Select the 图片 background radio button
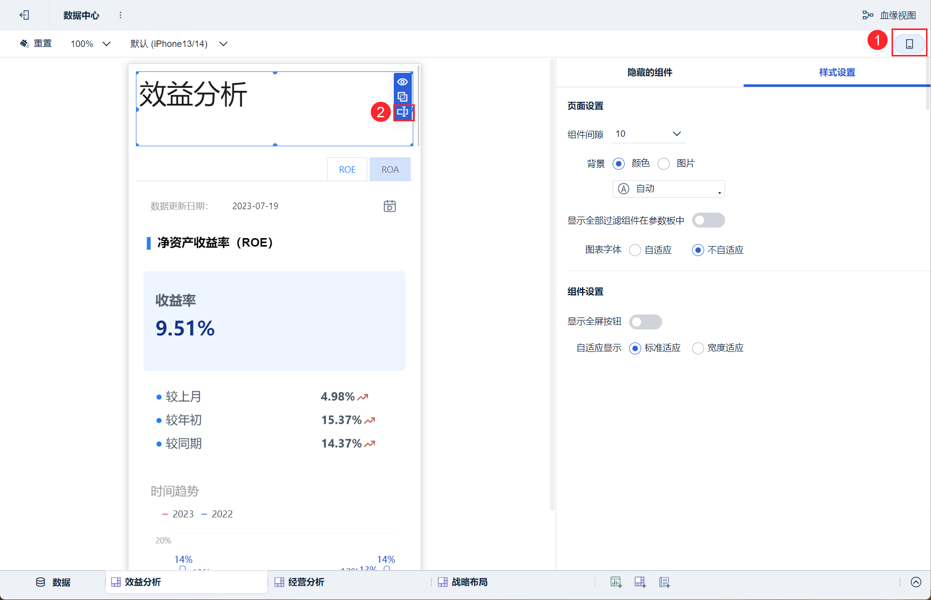This screenshot has height=600, width=931. pyautogui.click(x=664, y=164)
